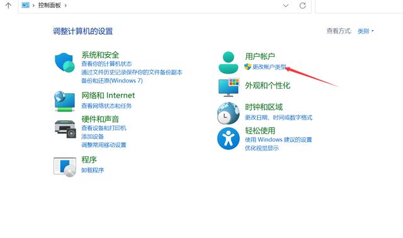Click the Clock and Region globe icon
This screenshot has width=403, height=238.
coord(228,113)
